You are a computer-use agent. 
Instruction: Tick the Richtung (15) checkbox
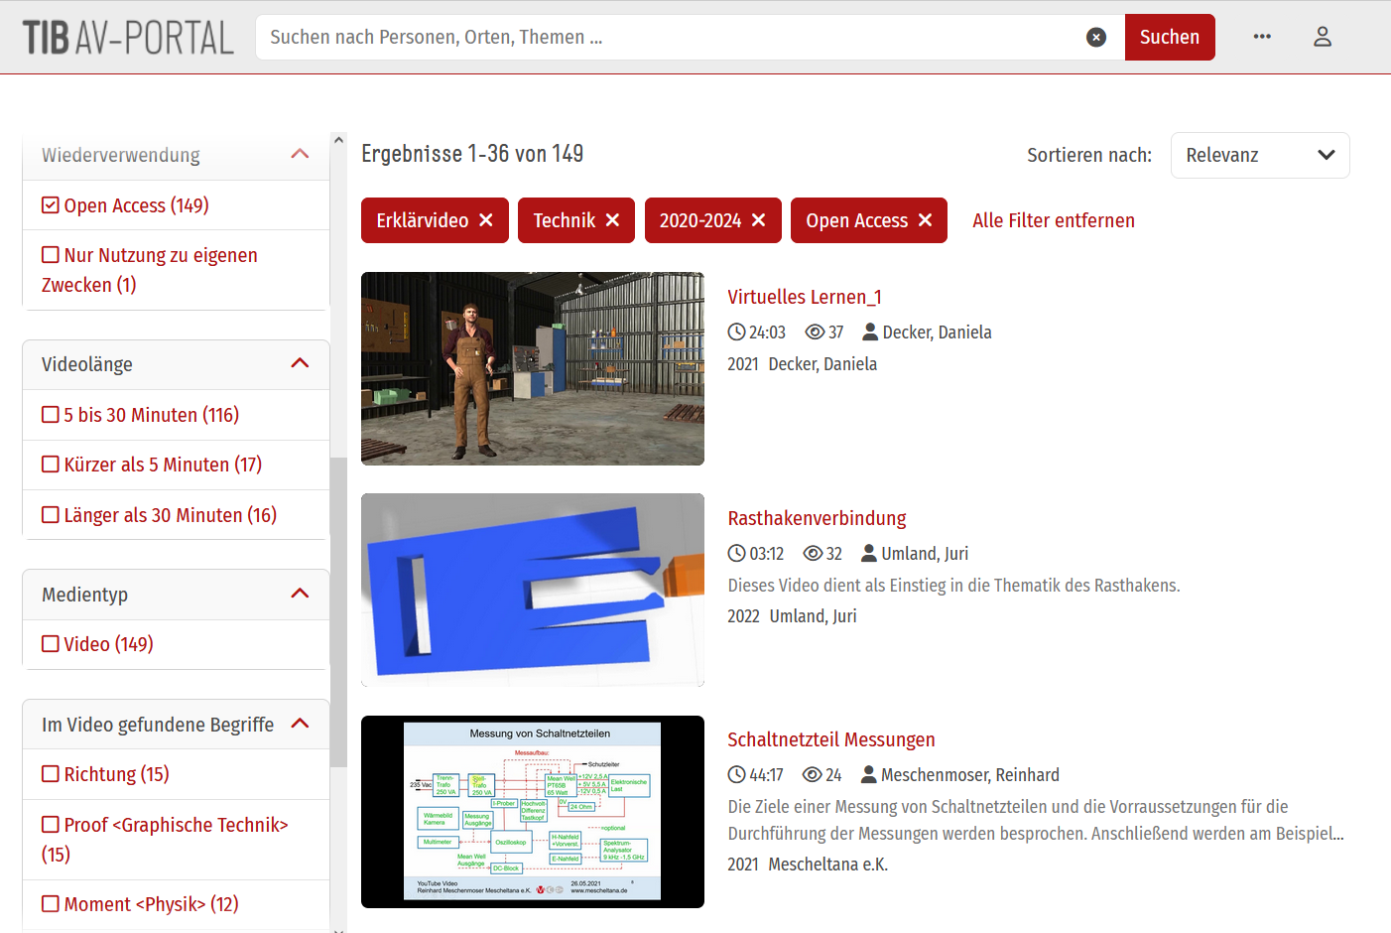tap(51, 774)
